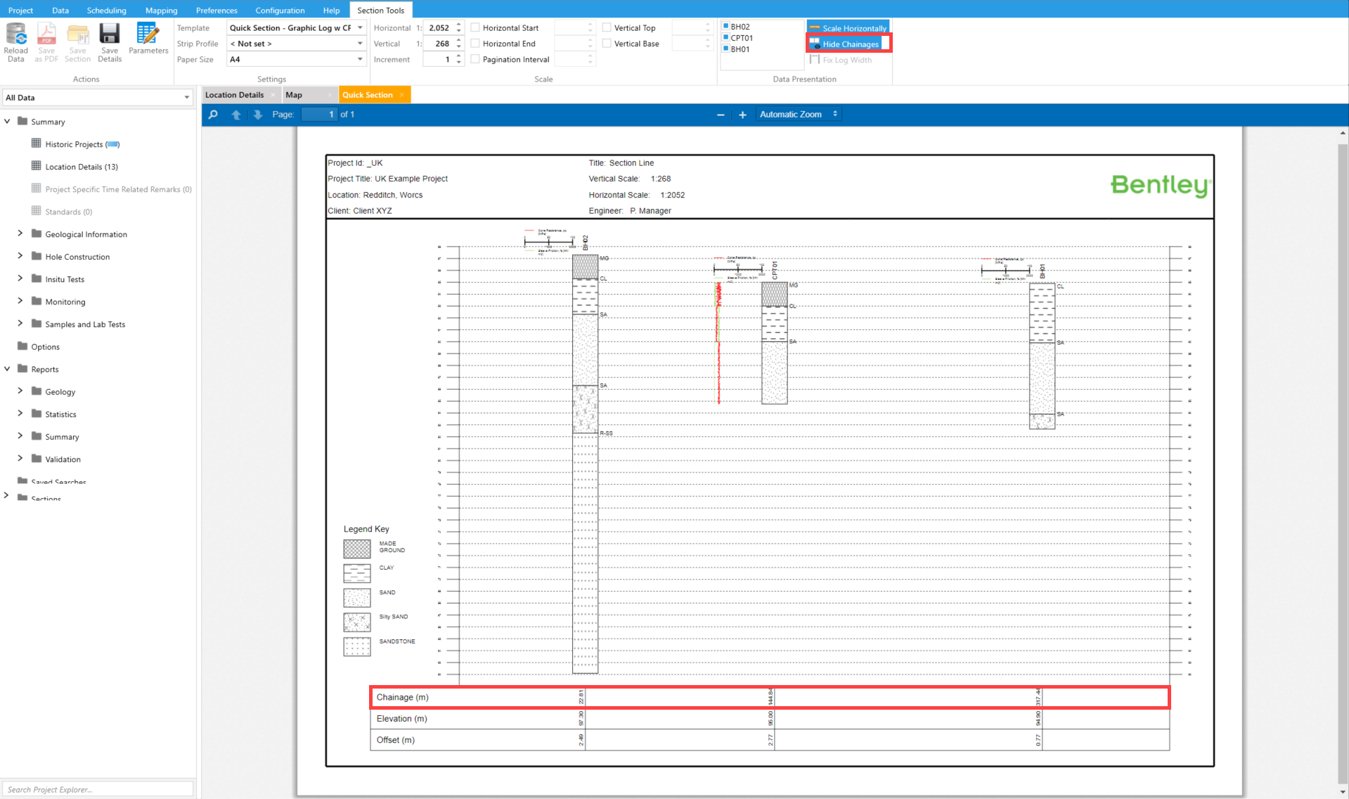1349x799 pixels.
Task: Click the Scale Horizontally button
Action: [848, 28]
